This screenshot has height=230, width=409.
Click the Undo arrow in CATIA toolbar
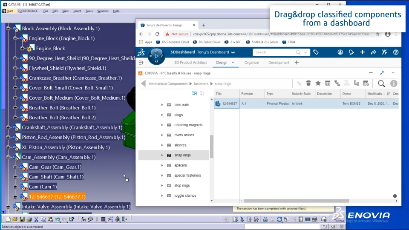tap(58, 219)
